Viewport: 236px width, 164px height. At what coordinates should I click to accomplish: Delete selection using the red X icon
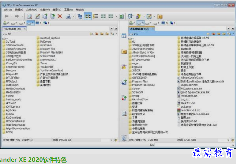click(x=60, y=16)
